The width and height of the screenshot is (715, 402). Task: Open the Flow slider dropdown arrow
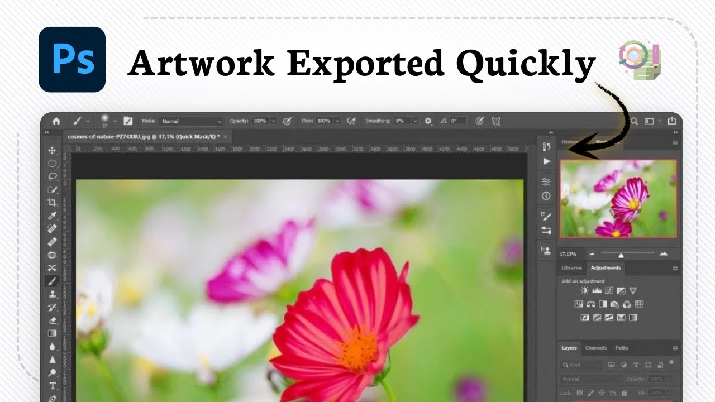click(x=337, y=121)
